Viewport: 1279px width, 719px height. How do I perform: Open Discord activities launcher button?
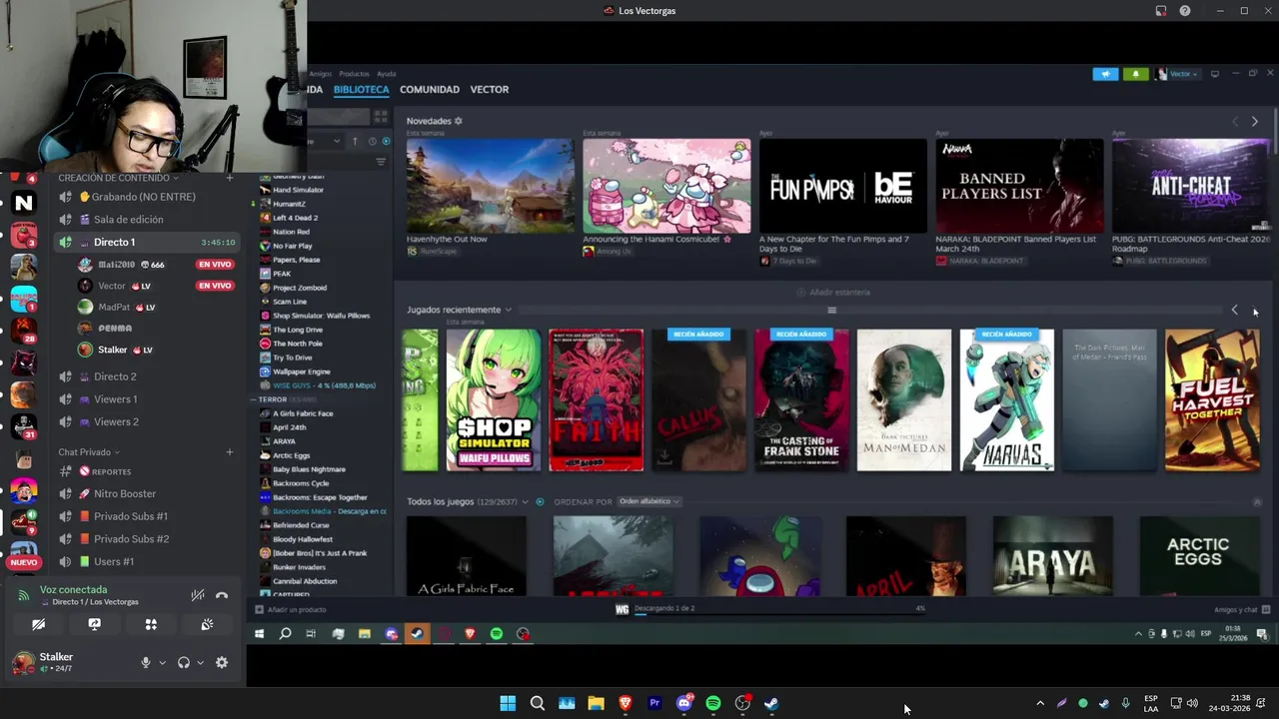click(151, 624)
